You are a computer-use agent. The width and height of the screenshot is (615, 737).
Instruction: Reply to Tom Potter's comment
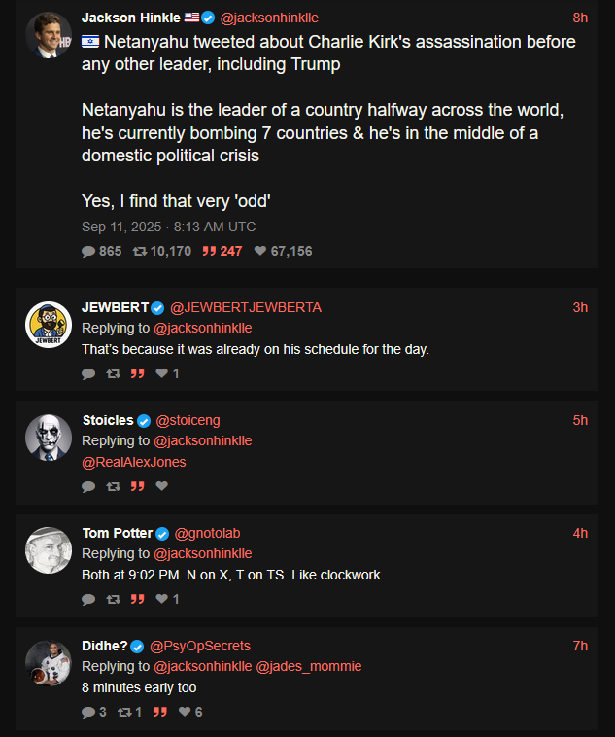[88, 599]
